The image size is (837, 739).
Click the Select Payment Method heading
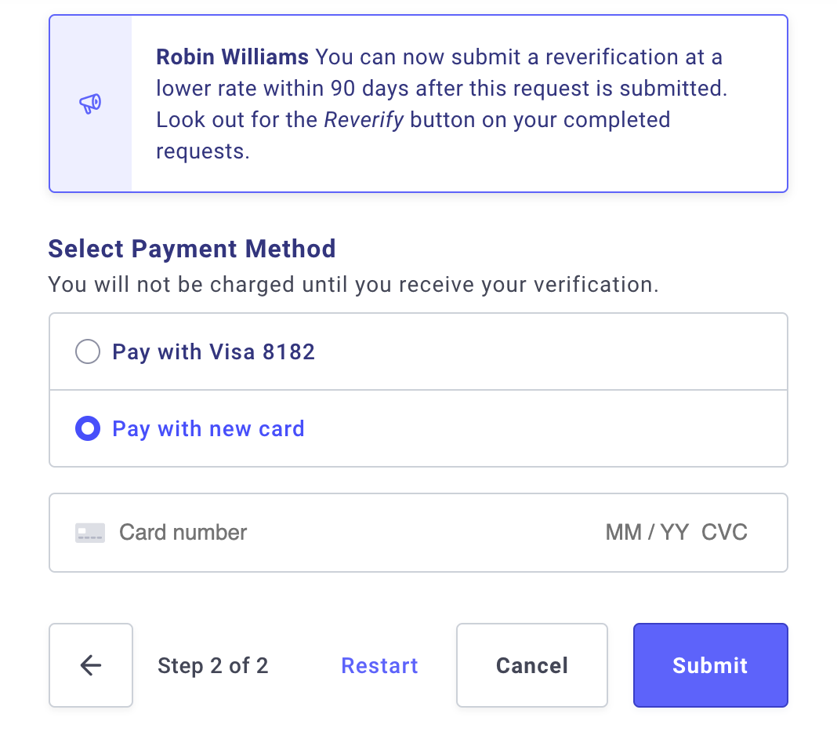tap(192, 249)
